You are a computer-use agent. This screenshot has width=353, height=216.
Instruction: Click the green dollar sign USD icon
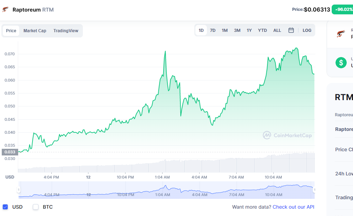click(341, 62)
